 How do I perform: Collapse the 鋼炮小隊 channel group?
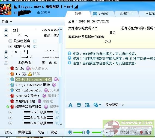click(6, 35)
